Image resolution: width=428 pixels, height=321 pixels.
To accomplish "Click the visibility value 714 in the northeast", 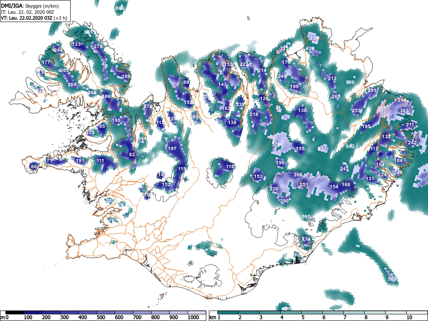I will (314, 38).
